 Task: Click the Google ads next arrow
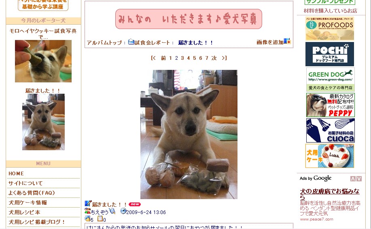coord(359,179)
